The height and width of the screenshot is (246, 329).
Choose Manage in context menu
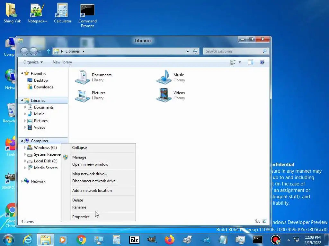click(98, 157)
